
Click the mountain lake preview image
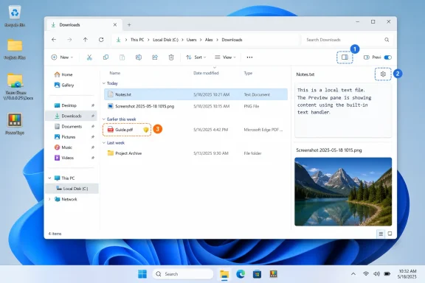point(343,192)
